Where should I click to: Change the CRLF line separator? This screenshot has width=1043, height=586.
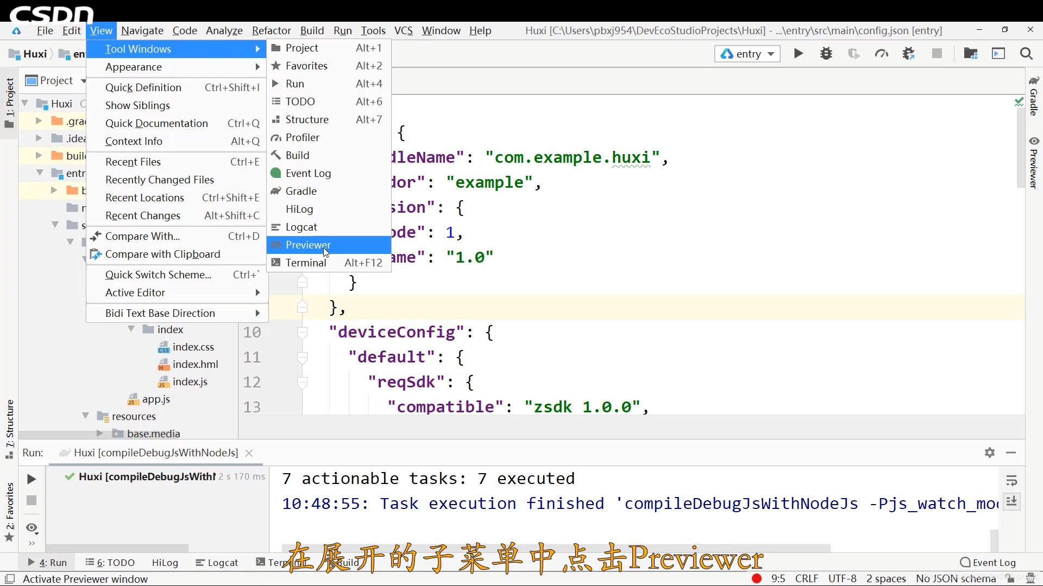click(x=807, y=578)
